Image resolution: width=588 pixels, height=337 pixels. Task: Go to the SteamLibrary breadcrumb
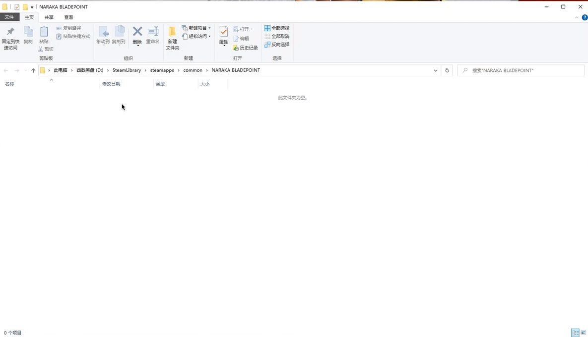(127, 70)
